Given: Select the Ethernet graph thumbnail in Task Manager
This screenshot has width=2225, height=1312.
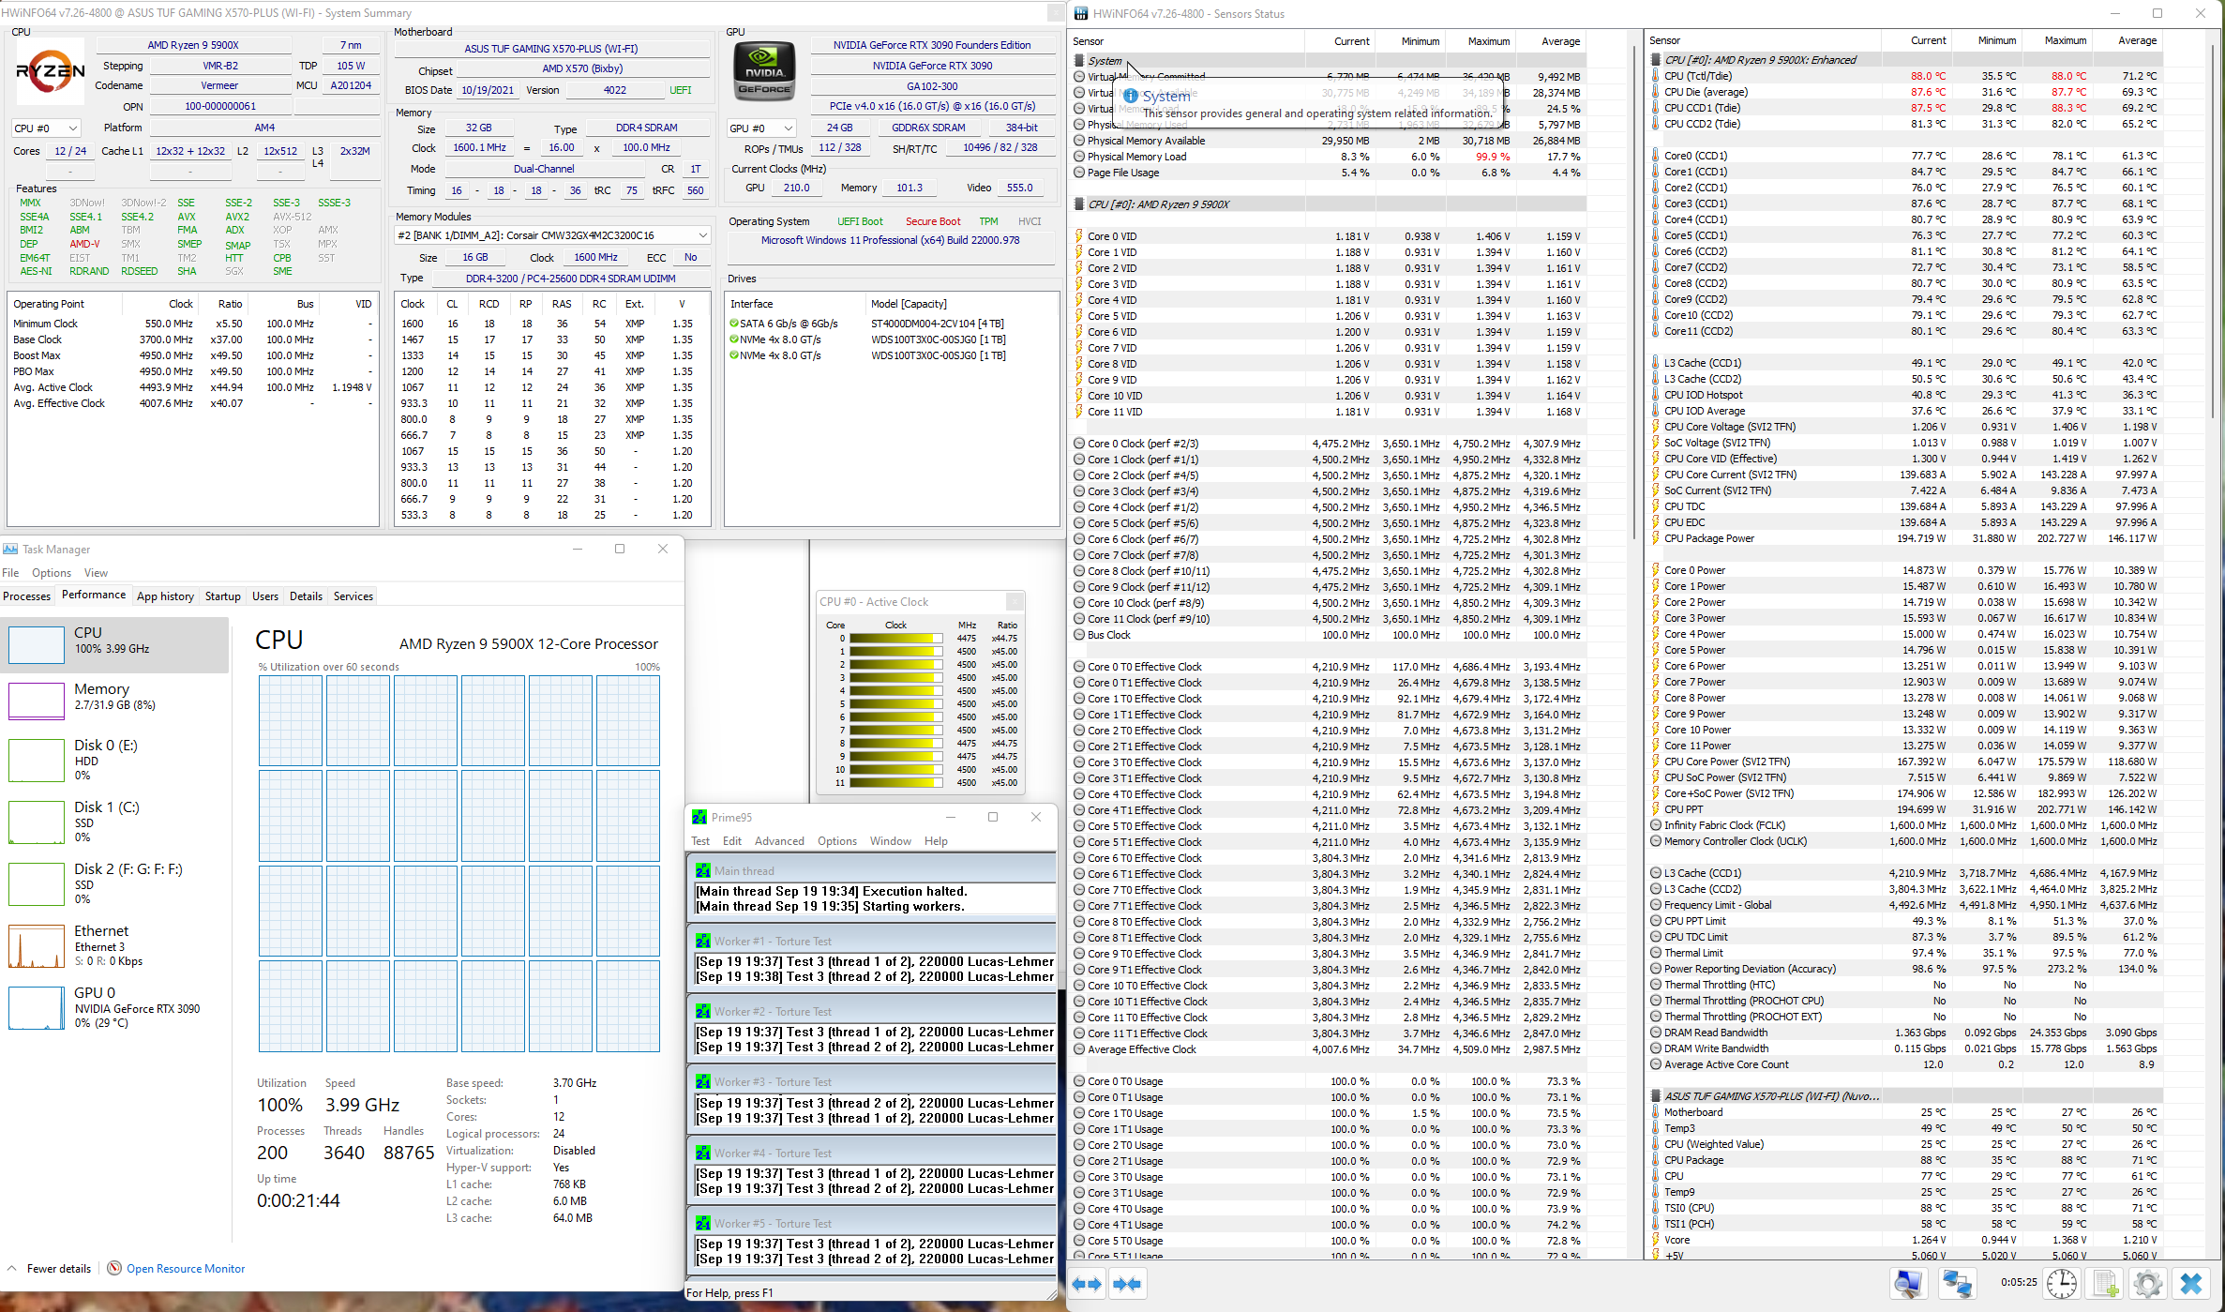Looking at the screenshot, I should click(x=37, y=945).
